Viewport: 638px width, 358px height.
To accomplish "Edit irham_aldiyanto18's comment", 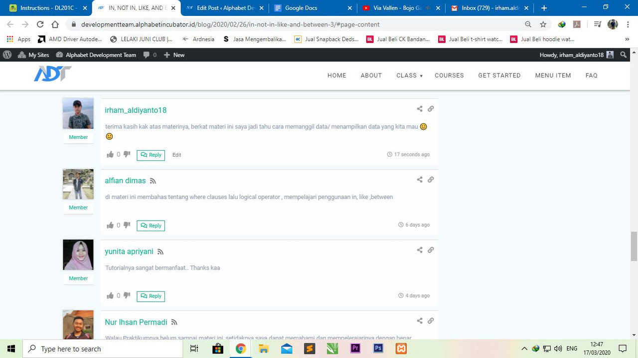I will point(177,155).
